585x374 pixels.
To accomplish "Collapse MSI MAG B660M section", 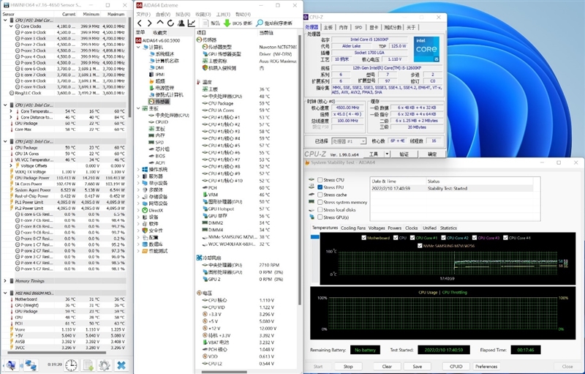I will click(5, 293).
